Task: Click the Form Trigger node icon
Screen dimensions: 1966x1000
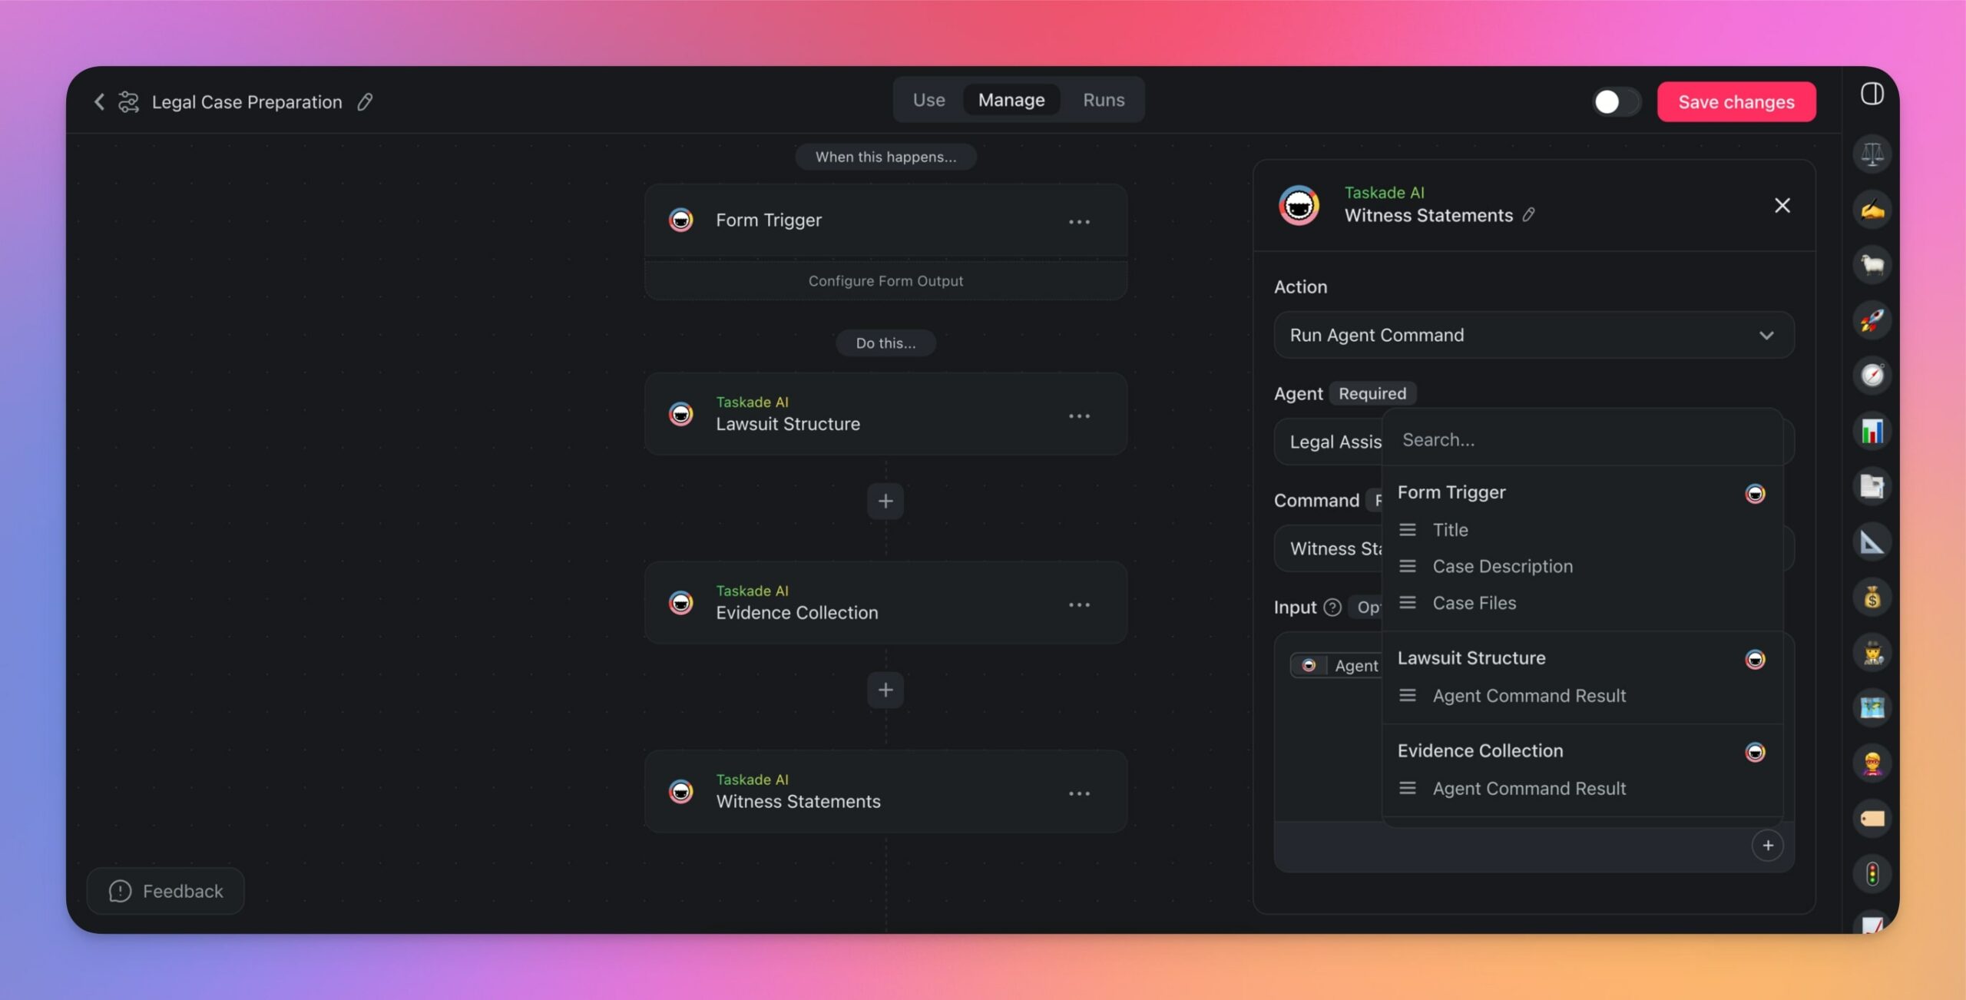Action: [x=680, y=220]
